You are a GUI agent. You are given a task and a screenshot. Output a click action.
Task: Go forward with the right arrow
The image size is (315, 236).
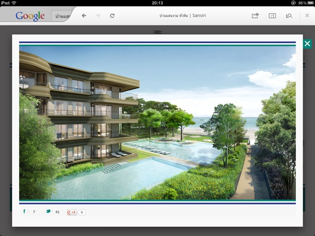[x=98, y=16]
